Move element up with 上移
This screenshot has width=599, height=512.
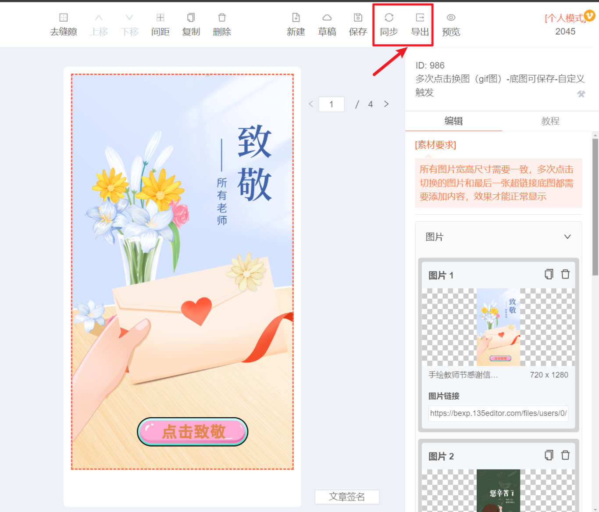pos(99,25)
